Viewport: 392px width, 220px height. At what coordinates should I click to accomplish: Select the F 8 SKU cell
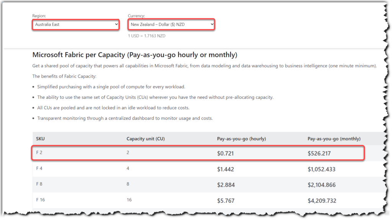tap(39, 184)
